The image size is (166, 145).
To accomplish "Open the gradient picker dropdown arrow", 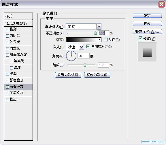I will [99, 40].
